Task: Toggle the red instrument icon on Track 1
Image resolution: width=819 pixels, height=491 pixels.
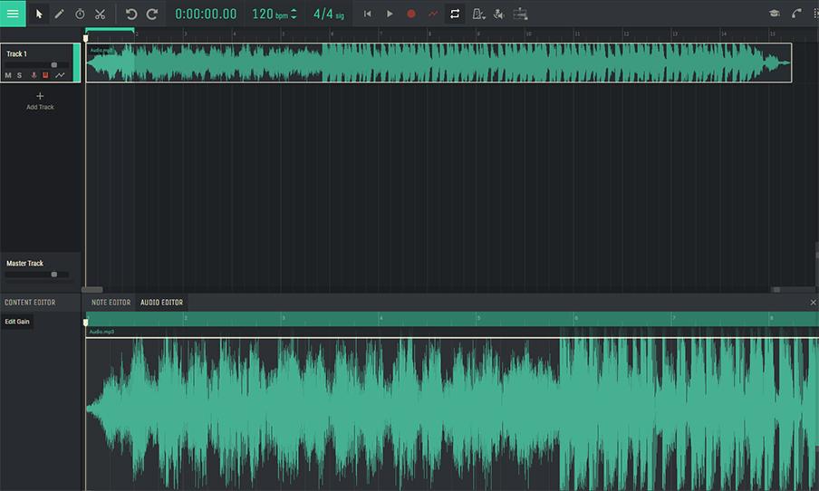Action: [45, 75]
